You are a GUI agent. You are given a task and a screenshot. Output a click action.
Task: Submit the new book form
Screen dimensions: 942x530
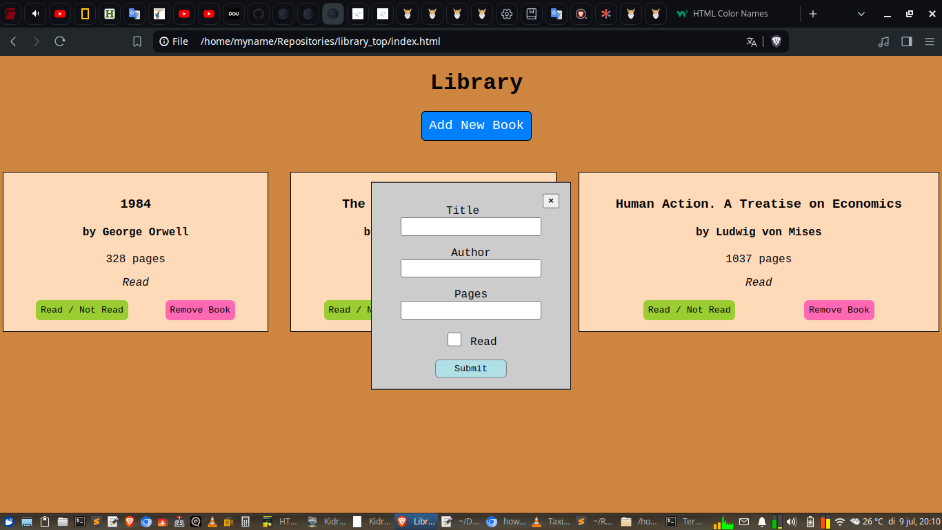tap(471, 369)
